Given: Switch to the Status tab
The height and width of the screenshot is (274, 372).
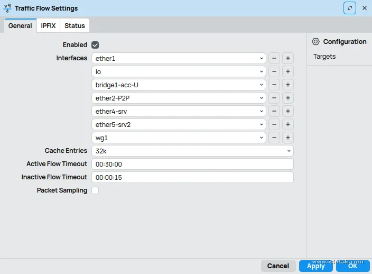Looking at the screenshot, I should [x=75, y=25].
